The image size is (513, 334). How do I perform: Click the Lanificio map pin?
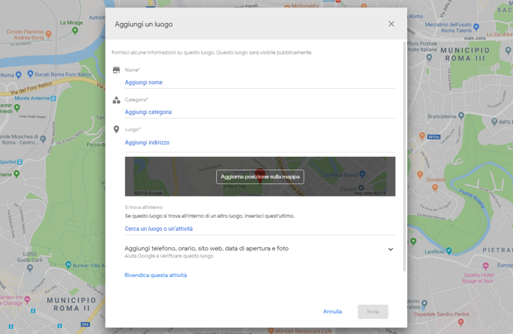[x=449, y=251]
